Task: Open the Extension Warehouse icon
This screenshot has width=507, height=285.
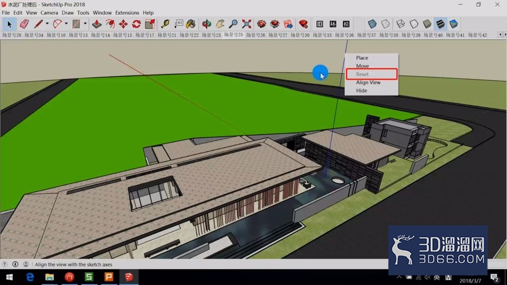Action: point(275,24)
